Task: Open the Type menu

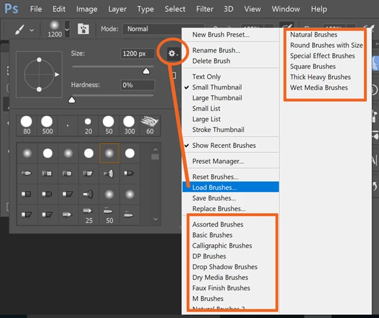Action: pyautogui.click(x=145, y=9)
